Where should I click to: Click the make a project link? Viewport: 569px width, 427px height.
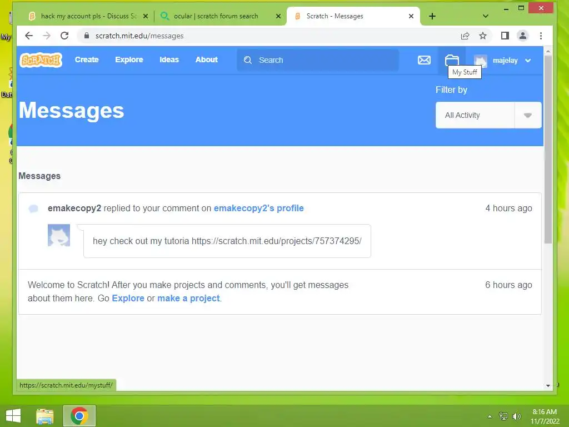pos(189,298)
